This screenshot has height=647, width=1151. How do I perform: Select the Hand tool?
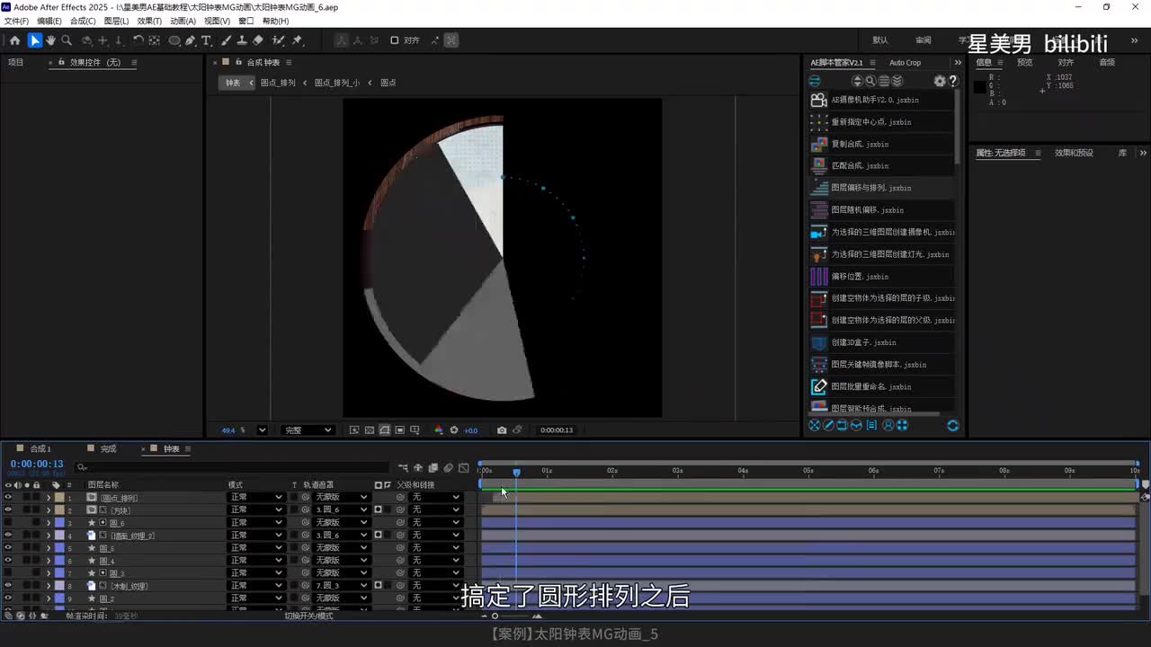50,40
